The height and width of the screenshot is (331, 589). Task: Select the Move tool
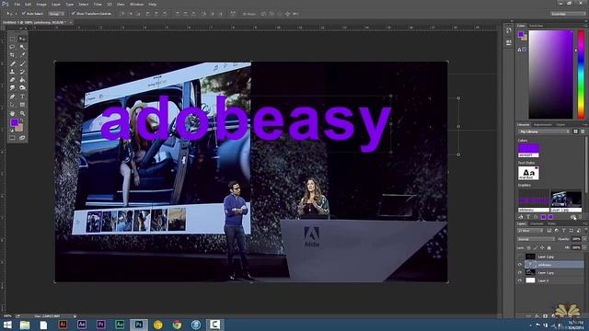tap(22, 39)
